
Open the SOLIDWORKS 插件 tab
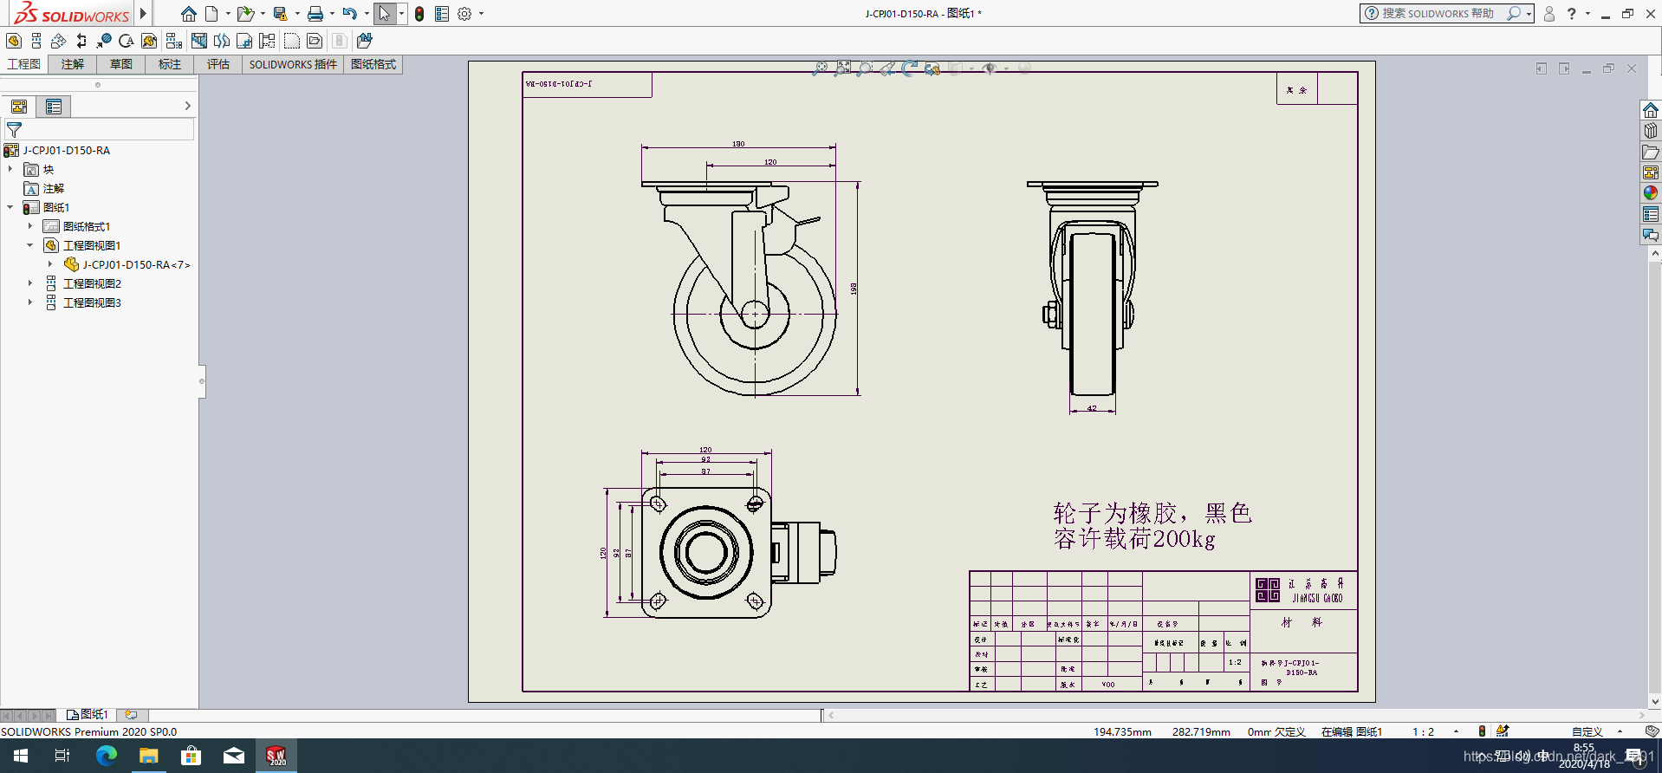(293, 64)
